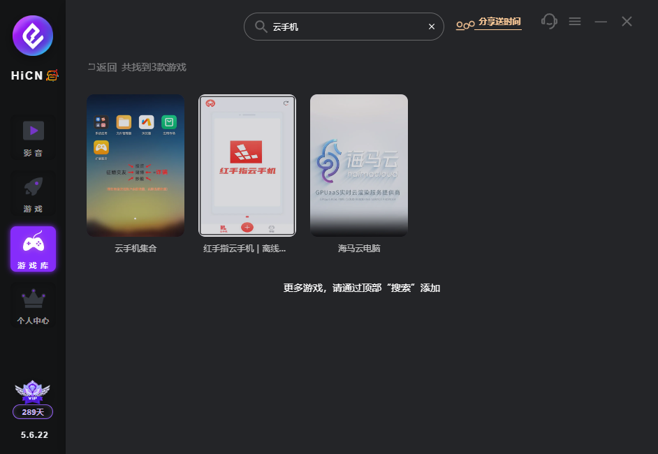The image size is (658, 454).
Task: Select the 影音 playback icon in sidebar
Action: [32, 130]
